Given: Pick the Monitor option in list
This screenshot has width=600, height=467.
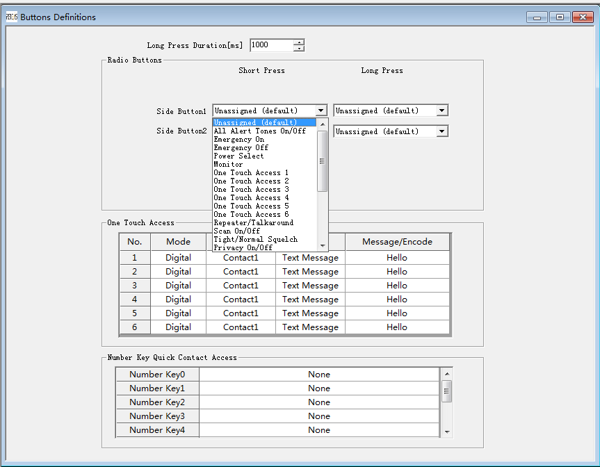Looking at the screenshot, I should (x=228, y=164).
